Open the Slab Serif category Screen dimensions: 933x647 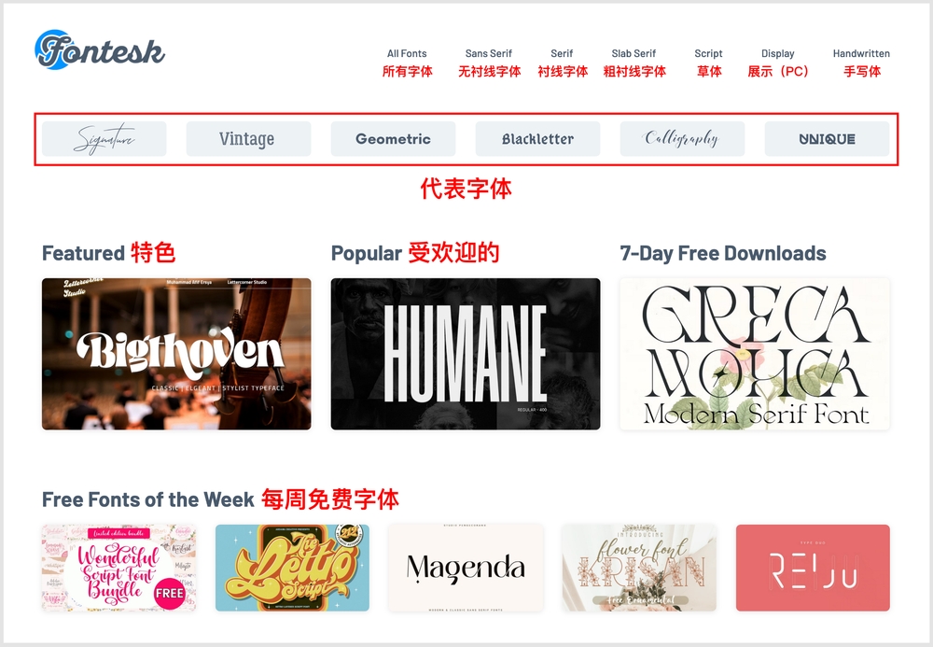pos(634,53)
